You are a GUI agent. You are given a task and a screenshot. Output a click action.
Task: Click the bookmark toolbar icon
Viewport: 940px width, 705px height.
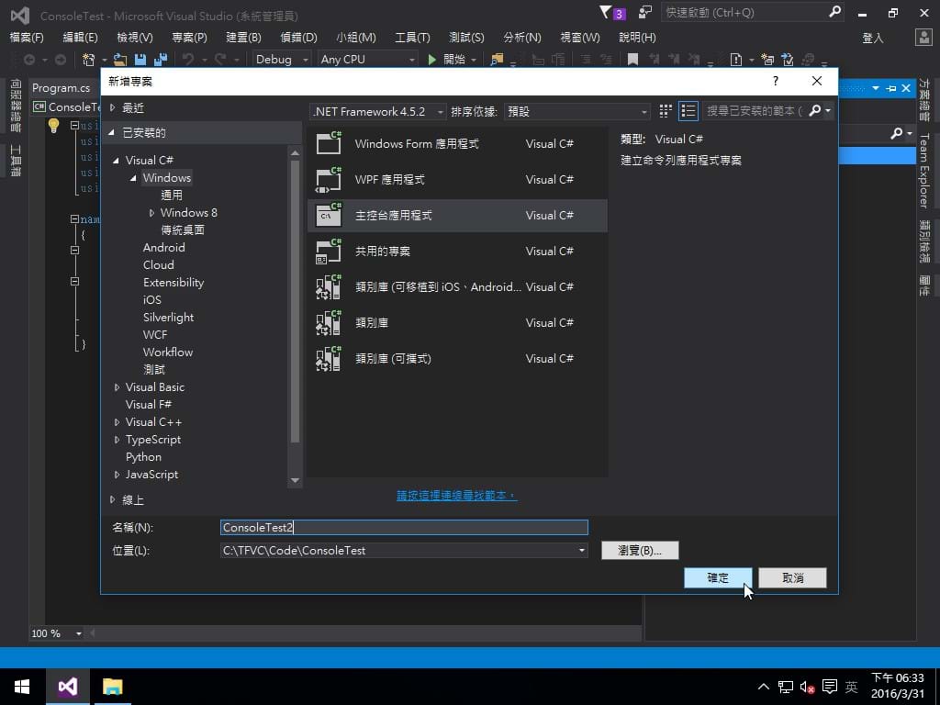click(x=632, y=60)
